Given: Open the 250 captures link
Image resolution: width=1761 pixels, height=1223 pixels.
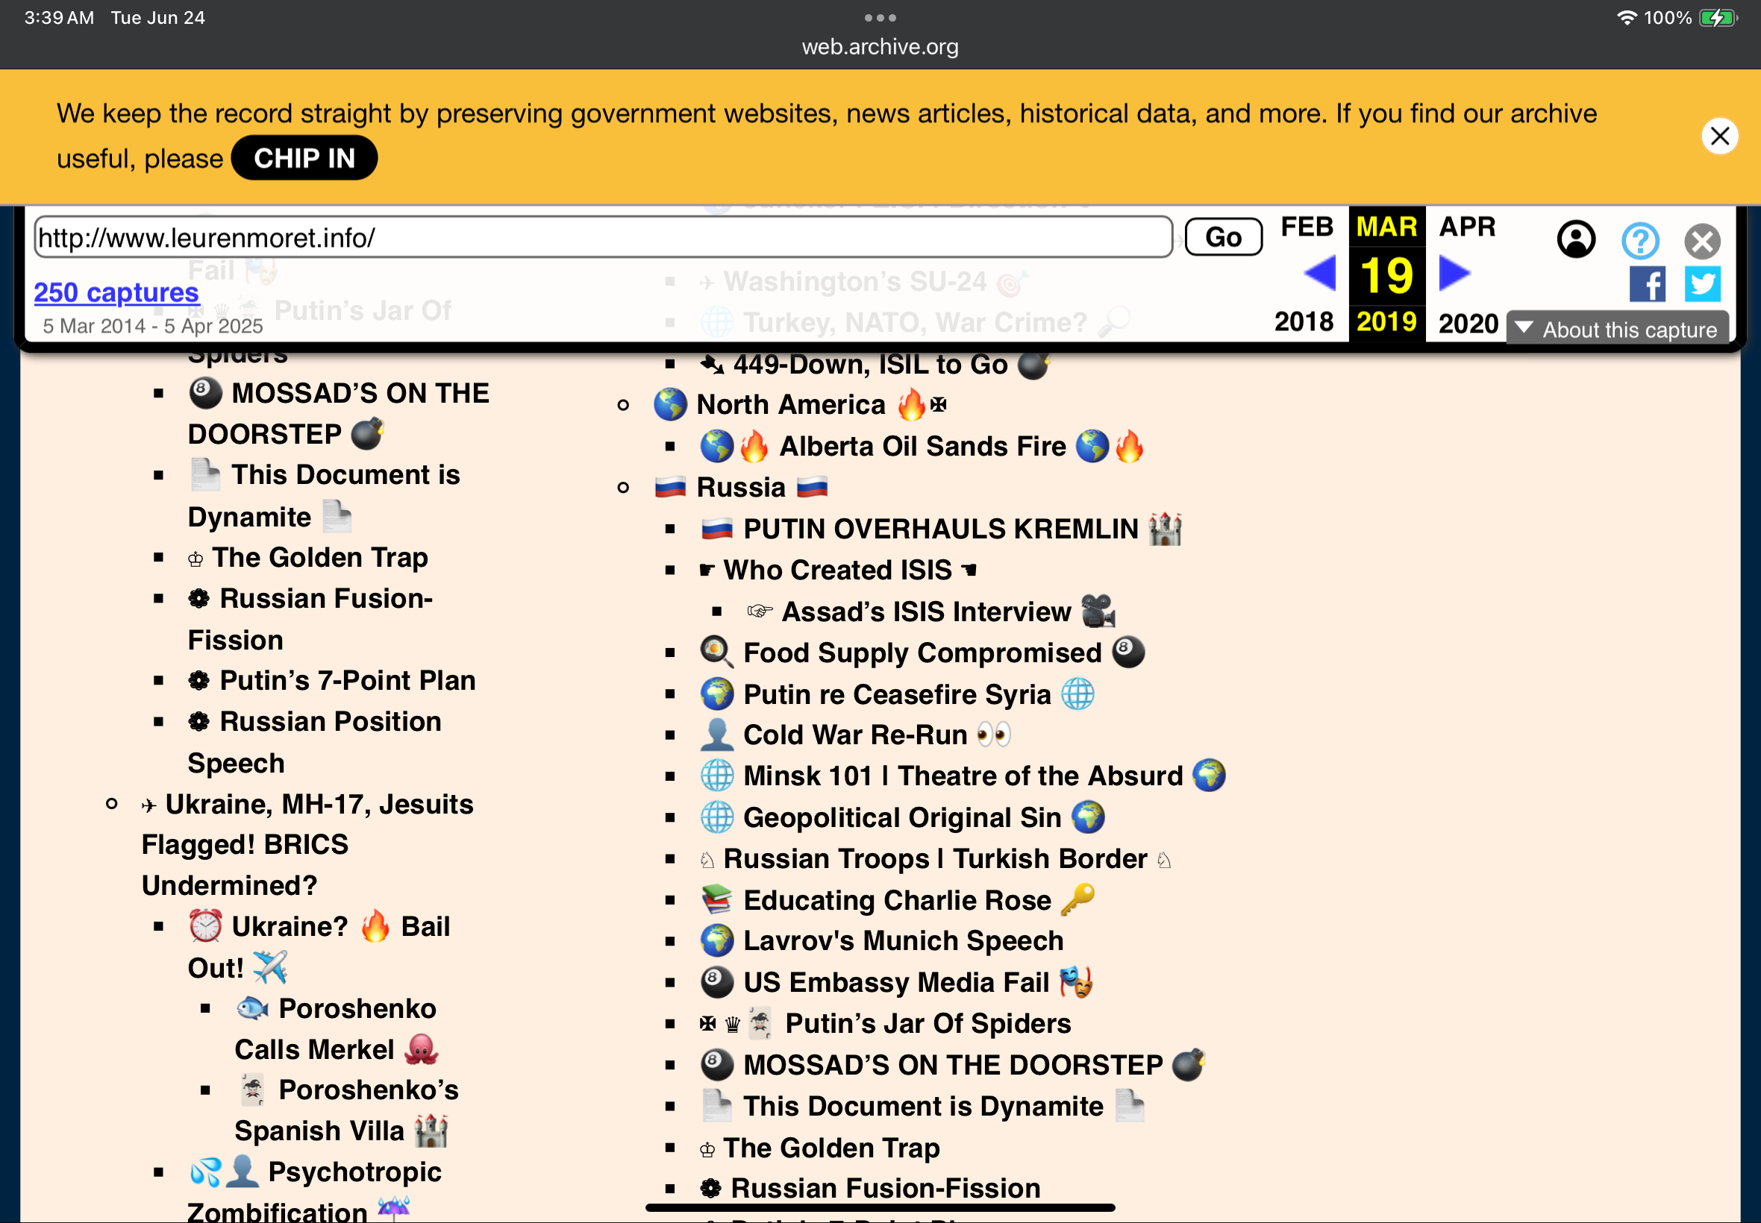Looking at the screenshot, I should (116, 293).
